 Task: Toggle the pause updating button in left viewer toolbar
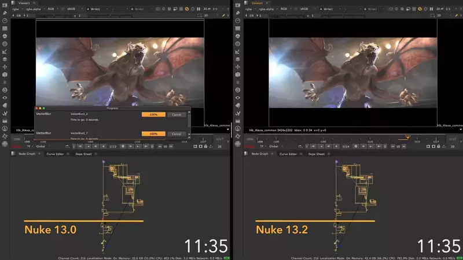click(199, 9)
